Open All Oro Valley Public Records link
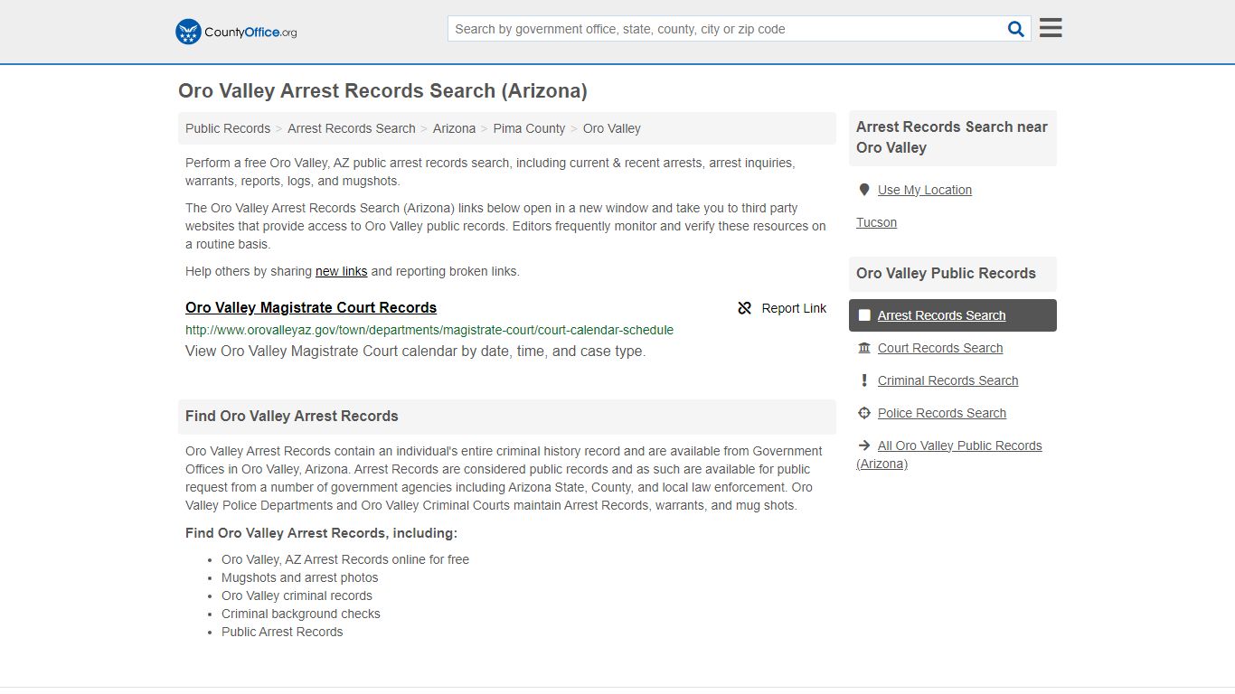Viewport: 1235px width, 694px height. [949, 455]
